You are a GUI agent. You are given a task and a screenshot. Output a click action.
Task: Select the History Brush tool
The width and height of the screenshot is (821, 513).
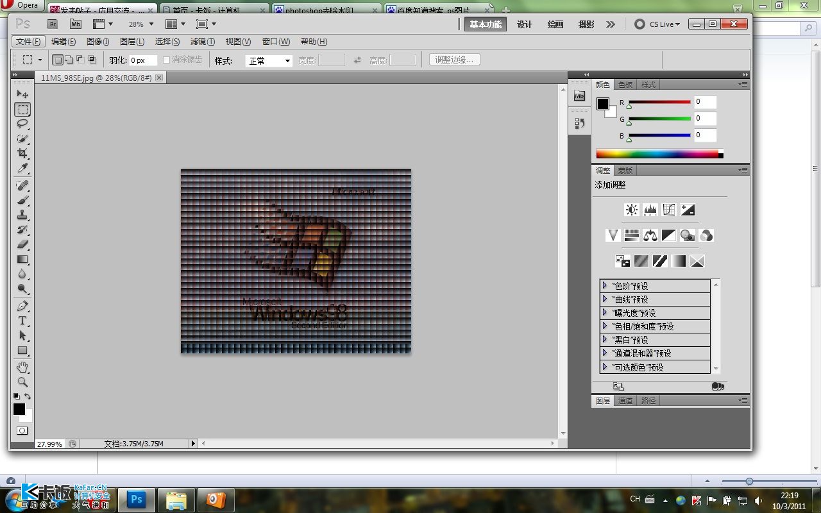[22, 230]
